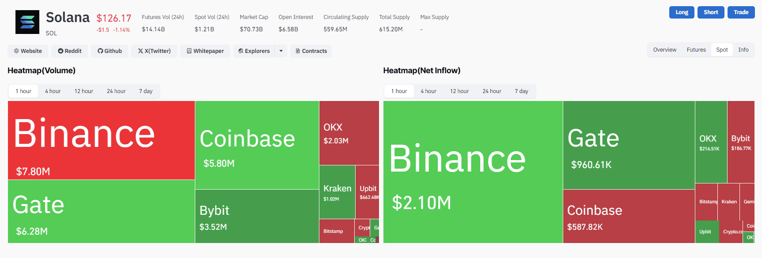Open the Website link with globe icon
This screenshot has height=258, width=762.
point(28,51)
